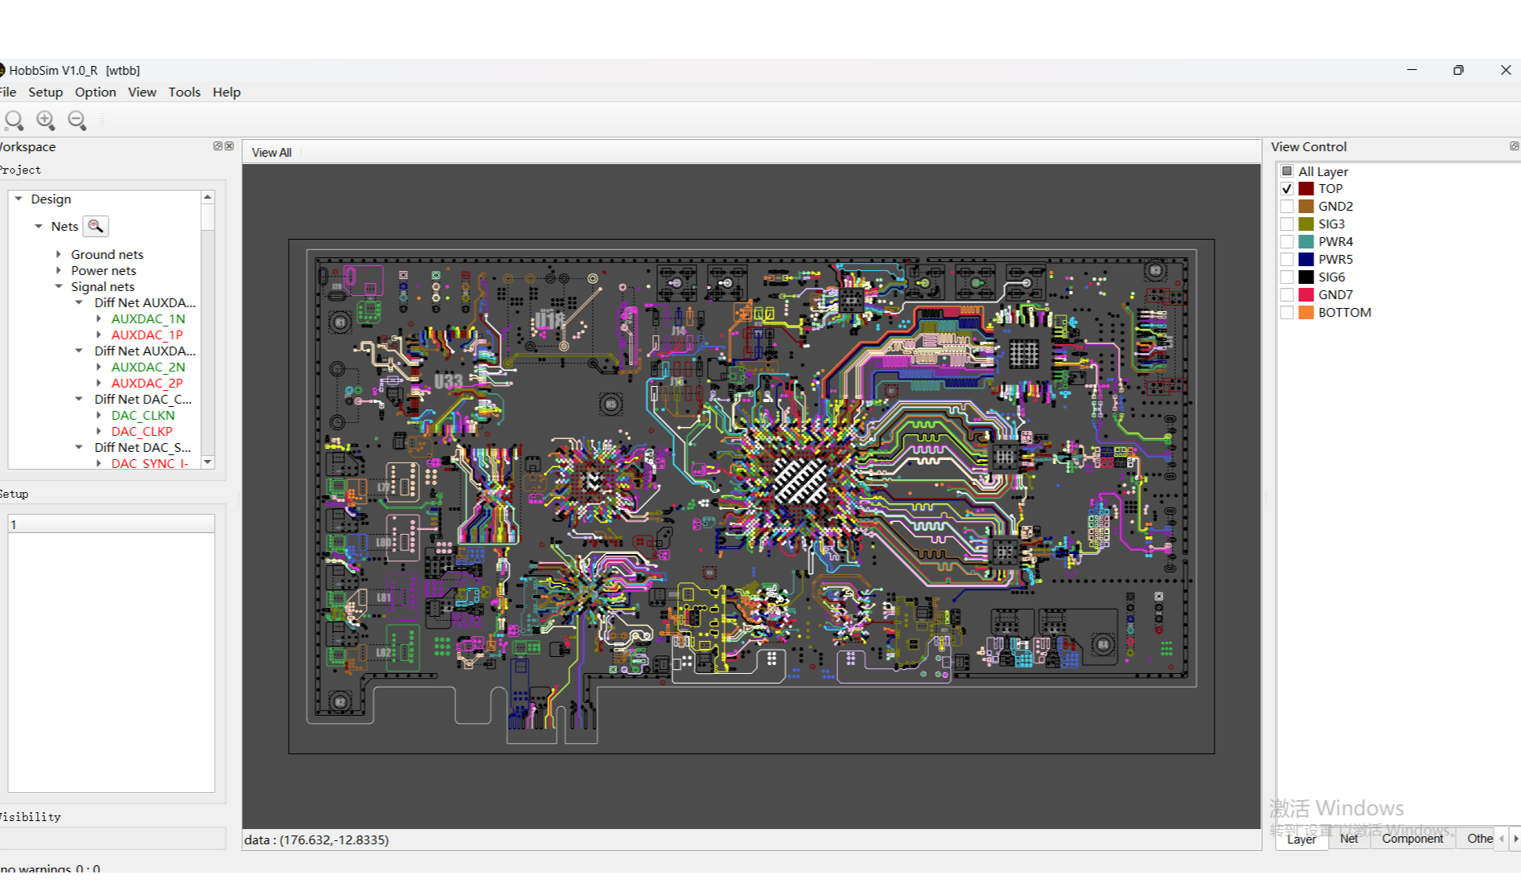Click the data coordinates status text

[x=316, y=840]
